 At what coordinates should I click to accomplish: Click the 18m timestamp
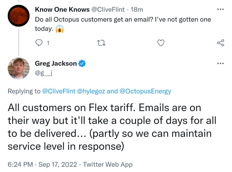coord(137,9)
